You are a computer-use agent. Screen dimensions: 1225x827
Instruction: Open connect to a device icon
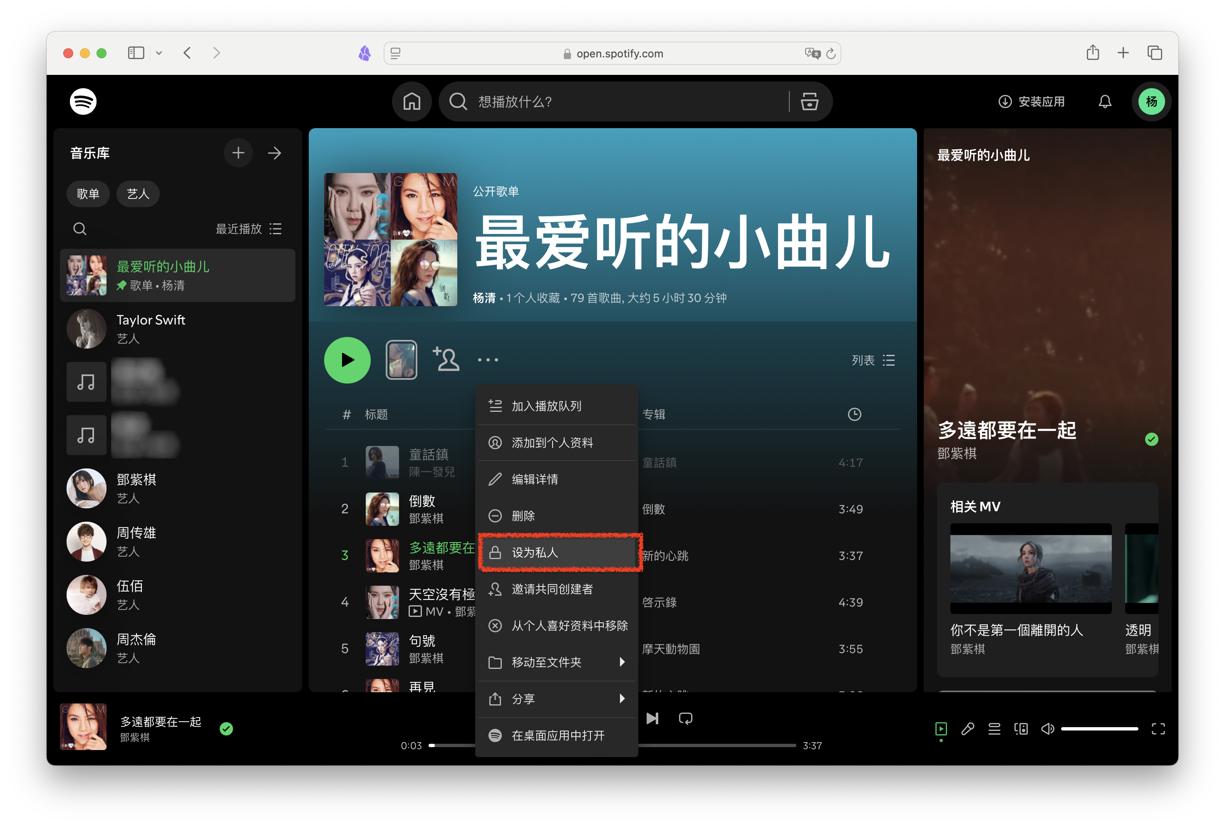tap(1021, 729)
